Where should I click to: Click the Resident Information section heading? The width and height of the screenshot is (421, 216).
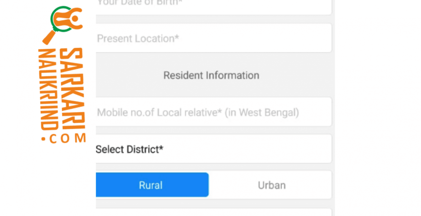pyautogui.click(x=211, y=75)
